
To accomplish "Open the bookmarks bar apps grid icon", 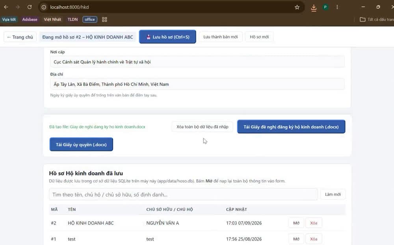I will [104, 20].
